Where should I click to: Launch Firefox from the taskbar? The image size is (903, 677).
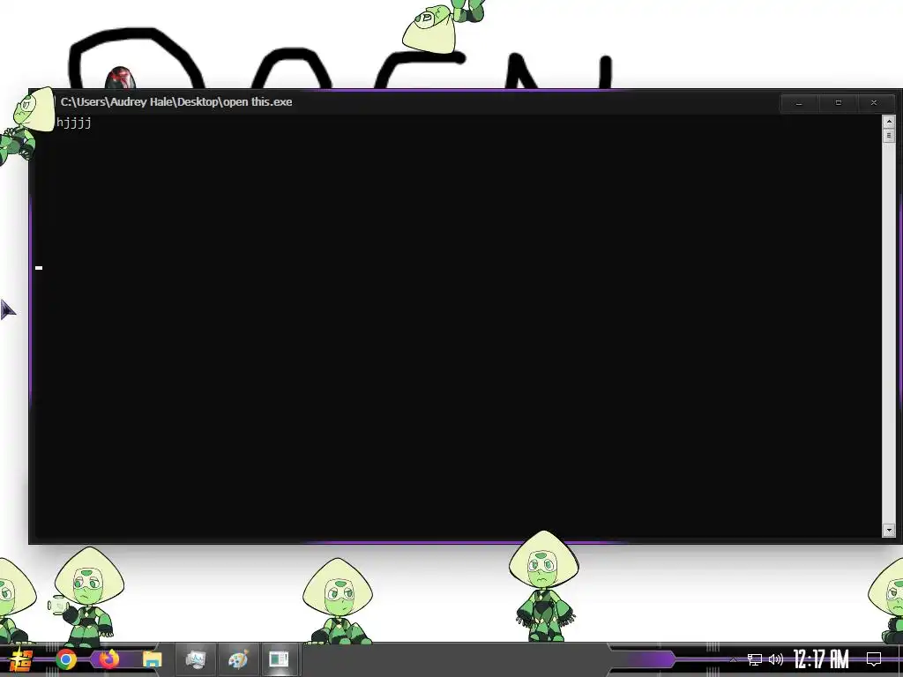click(108, 658)
